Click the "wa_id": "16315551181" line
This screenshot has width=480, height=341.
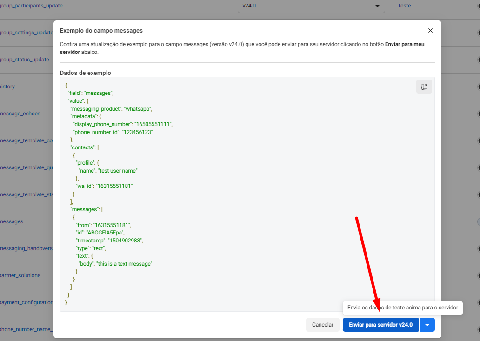tap(104, 186)
